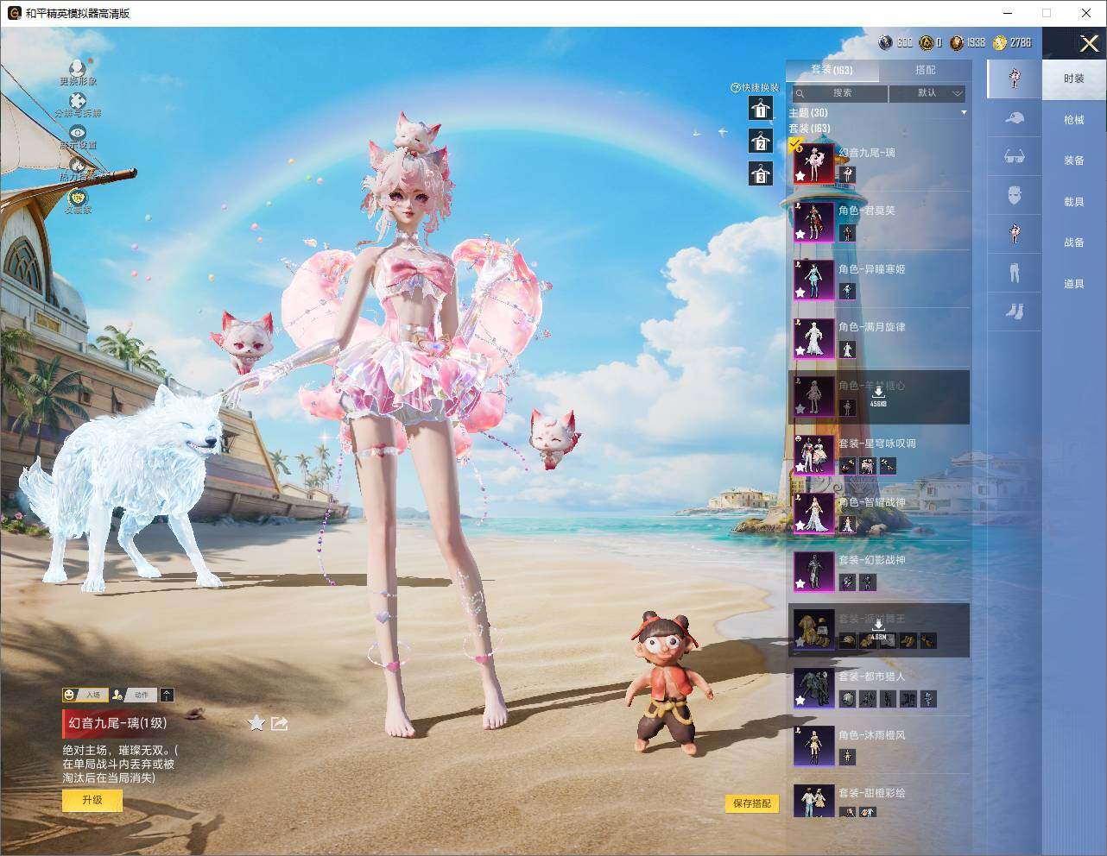Open the puzzle-piece 分解与拆解 icon

coord(78,101)
